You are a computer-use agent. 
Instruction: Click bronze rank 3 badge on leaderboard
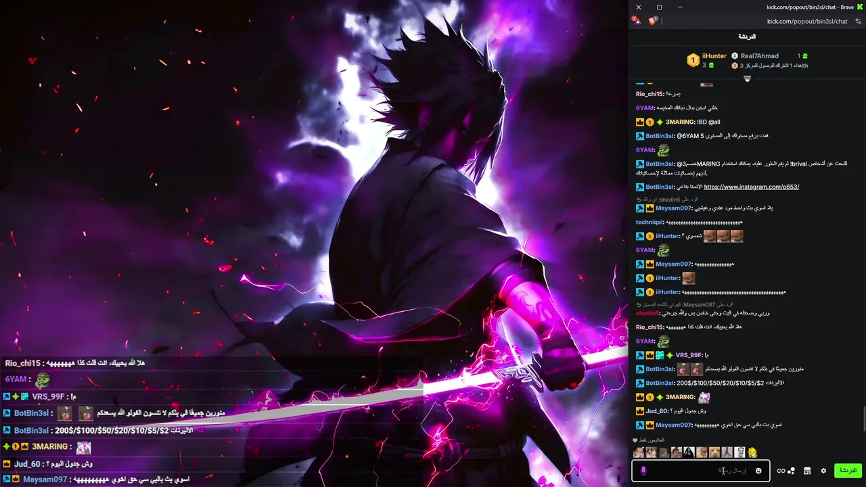(x=735, y=66)
